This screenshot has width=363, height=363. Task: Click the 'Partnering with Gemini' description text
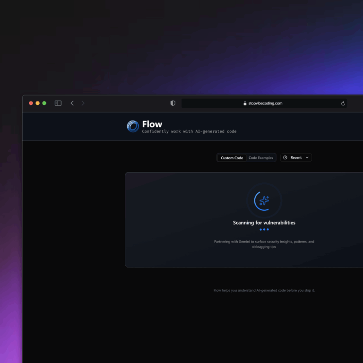pos(264,244)
